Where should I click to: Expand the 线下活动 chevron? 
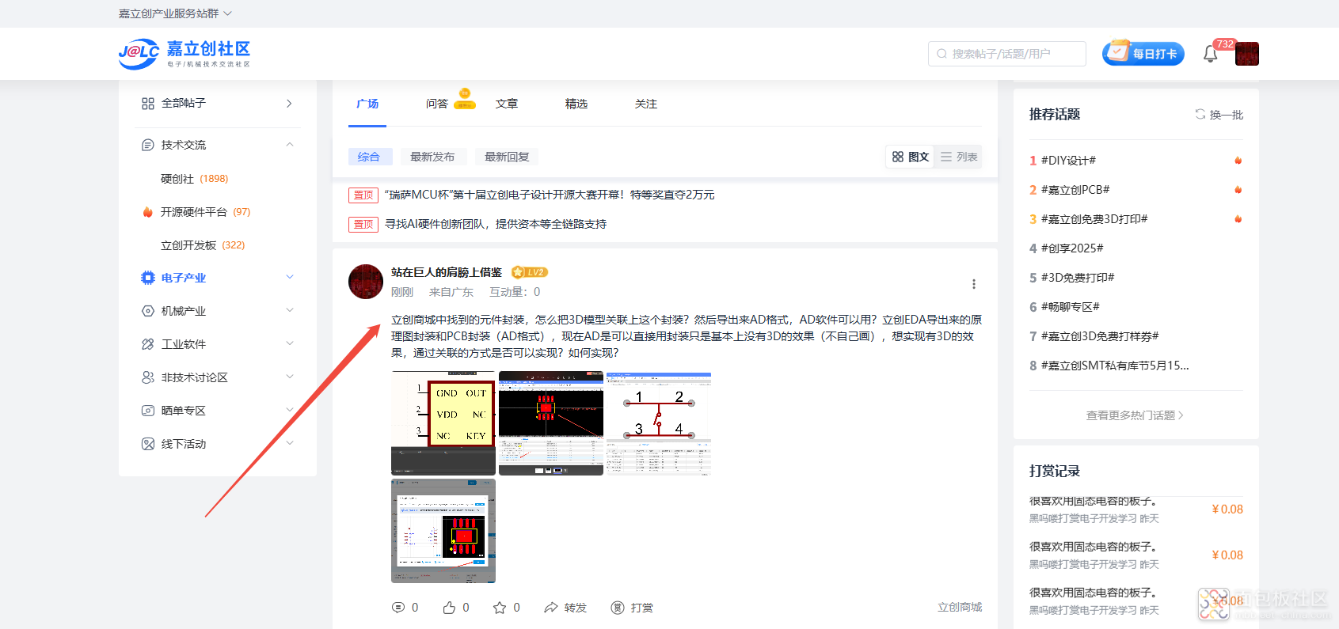click(x=290, y=444)
